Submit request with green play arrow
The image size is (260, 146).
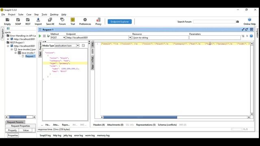pos(40,36)
